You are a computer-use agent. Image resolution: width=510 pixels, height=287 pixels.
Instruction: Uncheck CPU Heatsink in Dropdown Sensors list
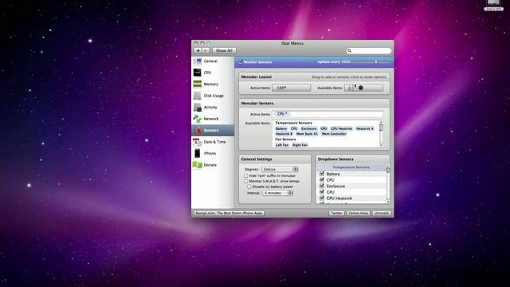322,198
